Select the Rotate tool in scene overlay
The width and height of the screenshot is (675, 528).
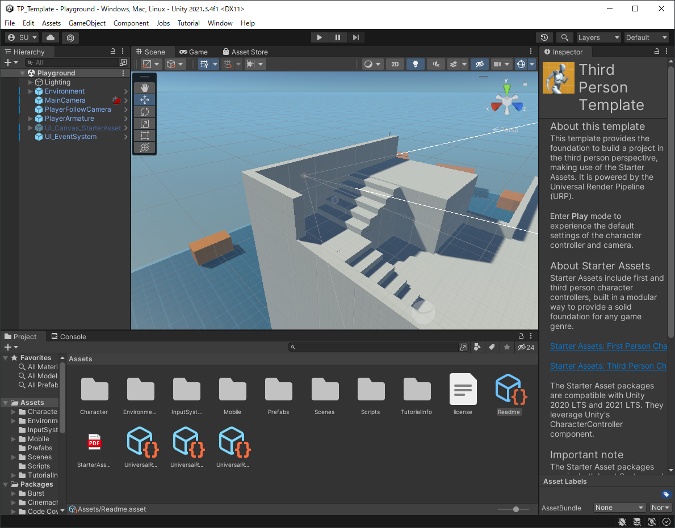(x=144, y=112)
